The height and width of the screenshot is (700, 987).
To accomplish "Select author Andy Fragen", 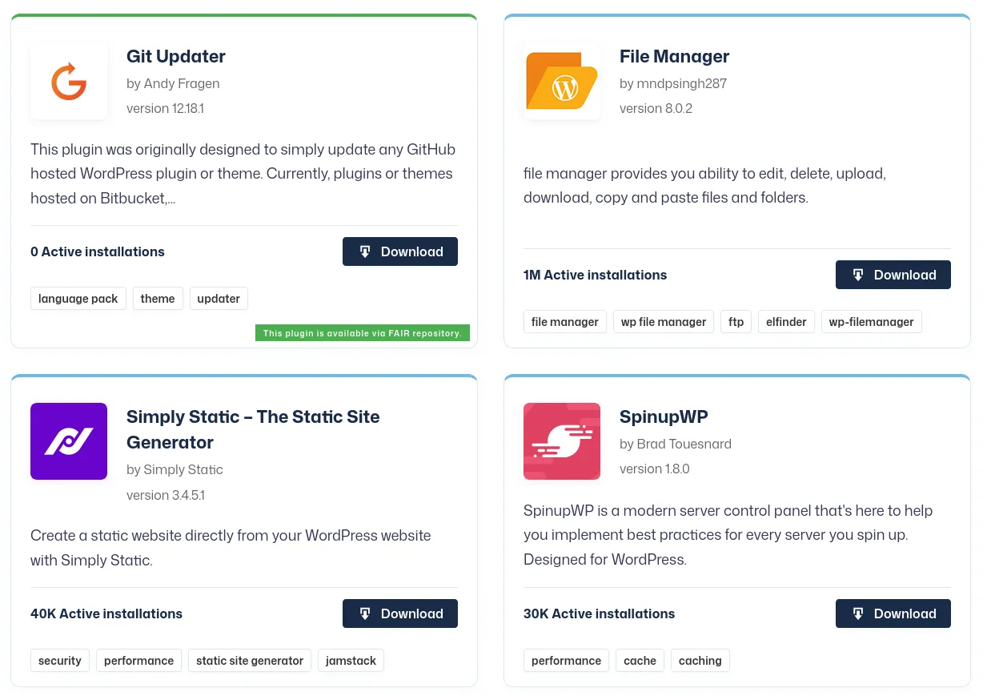I will click(x=181, y=83).
